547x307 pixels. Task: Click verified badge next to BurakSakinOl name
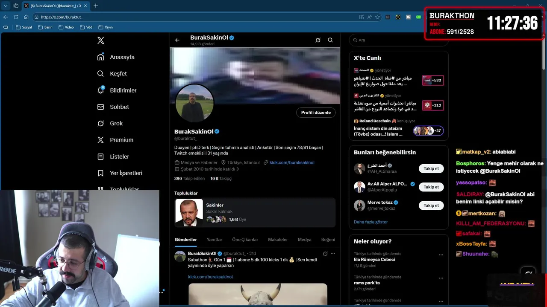pyautogui.click(x=217, y=132)
